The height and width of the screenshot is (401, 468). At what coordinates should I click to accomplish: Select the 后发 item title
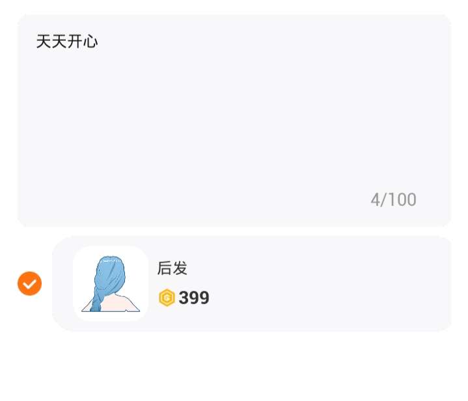(172, 268)
